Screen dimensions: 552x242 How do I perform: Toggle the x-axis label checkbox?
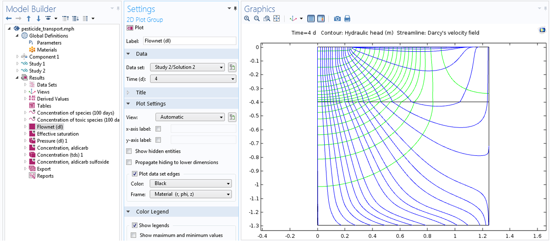coord(159,129)
